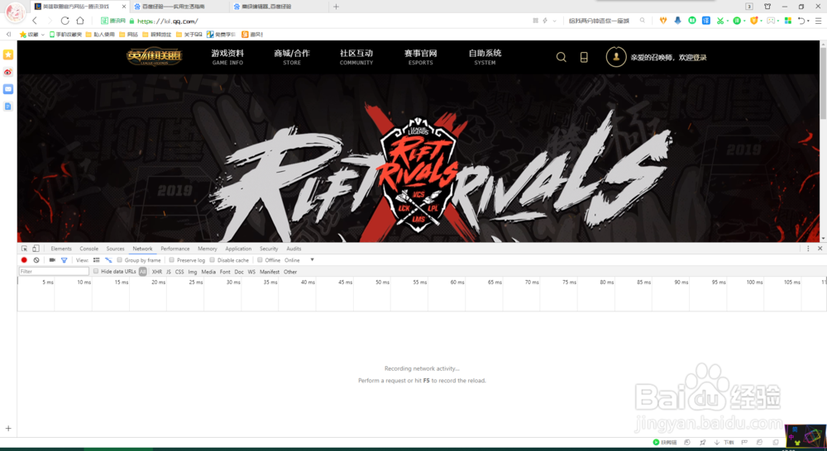Click the skin T-shirt icon in the title bar

pos(767,7)
